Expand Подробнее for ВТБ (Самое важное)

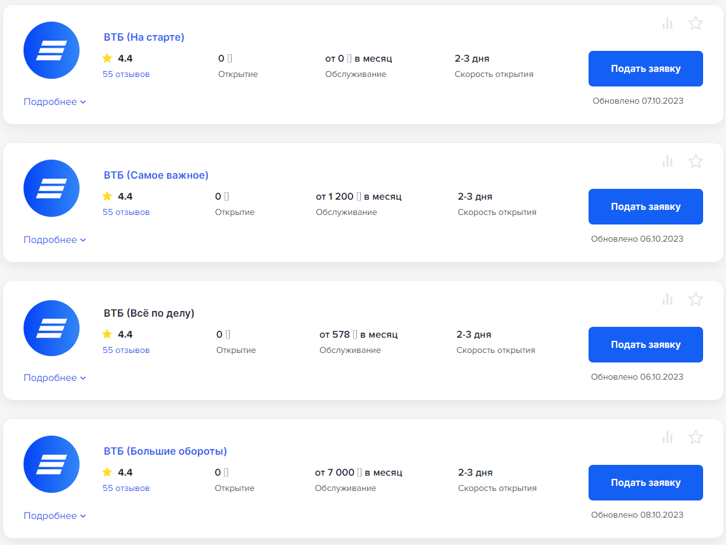point(55,240)
